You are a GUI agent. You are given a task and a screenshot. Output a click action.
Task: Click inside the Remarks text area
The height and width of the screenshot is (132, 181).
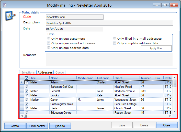pyautogui.click(x=109, y=59)
